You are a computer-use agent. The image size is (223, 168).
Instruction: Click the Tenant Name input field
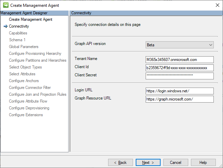179,60
